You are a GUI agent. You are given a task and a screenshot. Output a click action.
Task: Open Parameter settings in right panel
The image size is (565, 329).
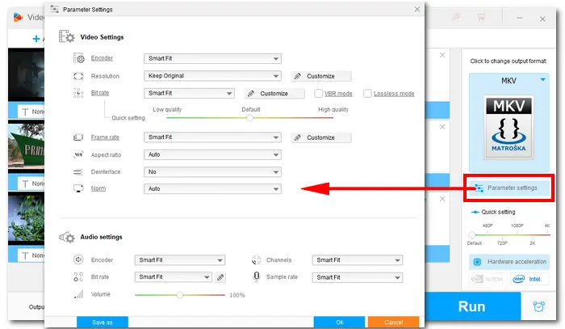click(508, 188)
